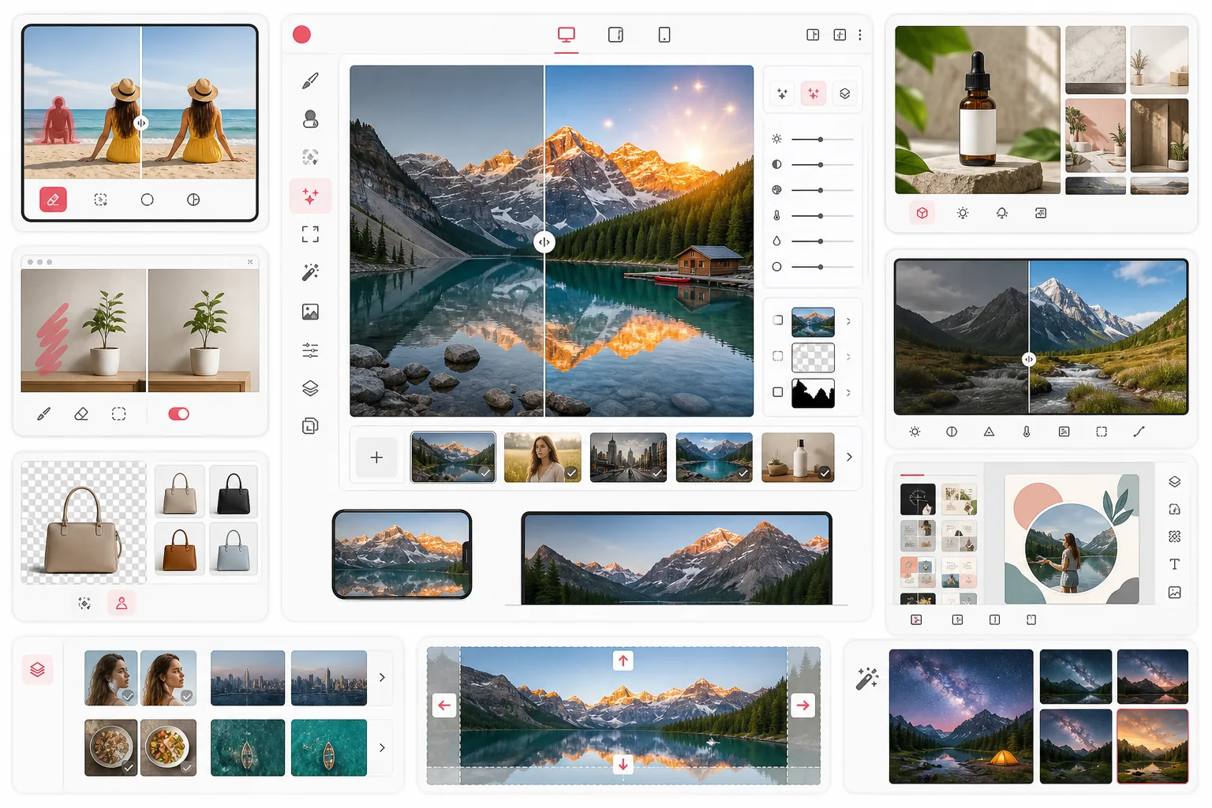Switch to the phone preview tab
Image resolution: width=1212 pixels, height=808 pixels.
tap(664, 35)
